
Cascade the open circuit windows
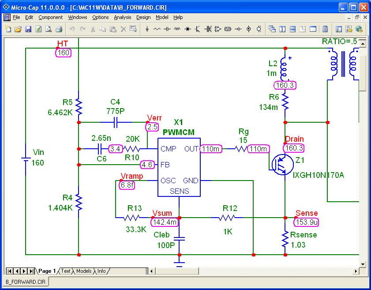click(x=273, y=29)
